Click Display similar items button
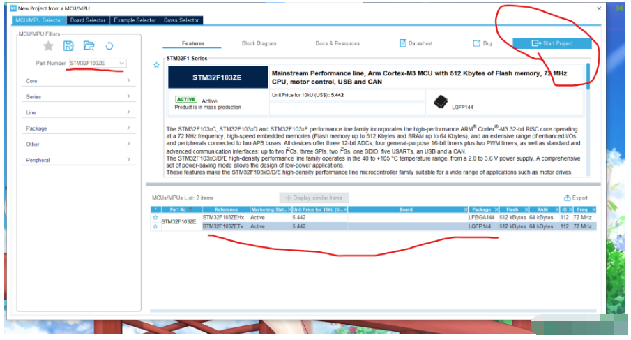631x340 pixels. [314, 198]
